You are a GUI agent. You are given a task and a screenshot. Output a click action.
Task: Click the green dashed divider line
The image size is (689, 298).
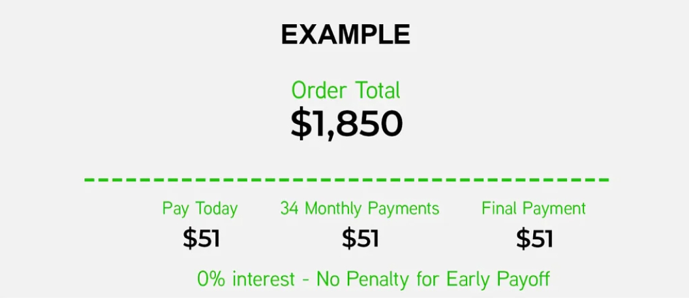346,179
